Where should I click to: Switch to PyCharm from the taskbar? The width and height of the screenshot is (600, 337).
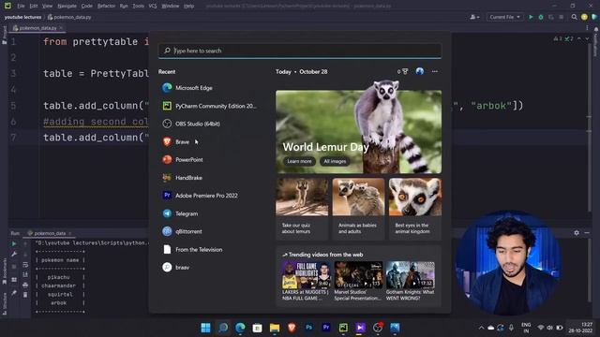[343, 328]
